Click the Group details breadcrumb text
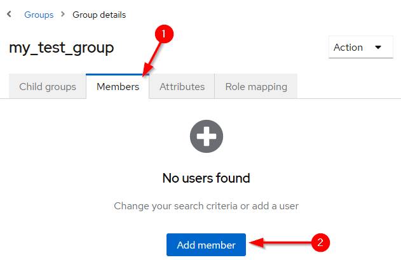 (x=99, y=15)
